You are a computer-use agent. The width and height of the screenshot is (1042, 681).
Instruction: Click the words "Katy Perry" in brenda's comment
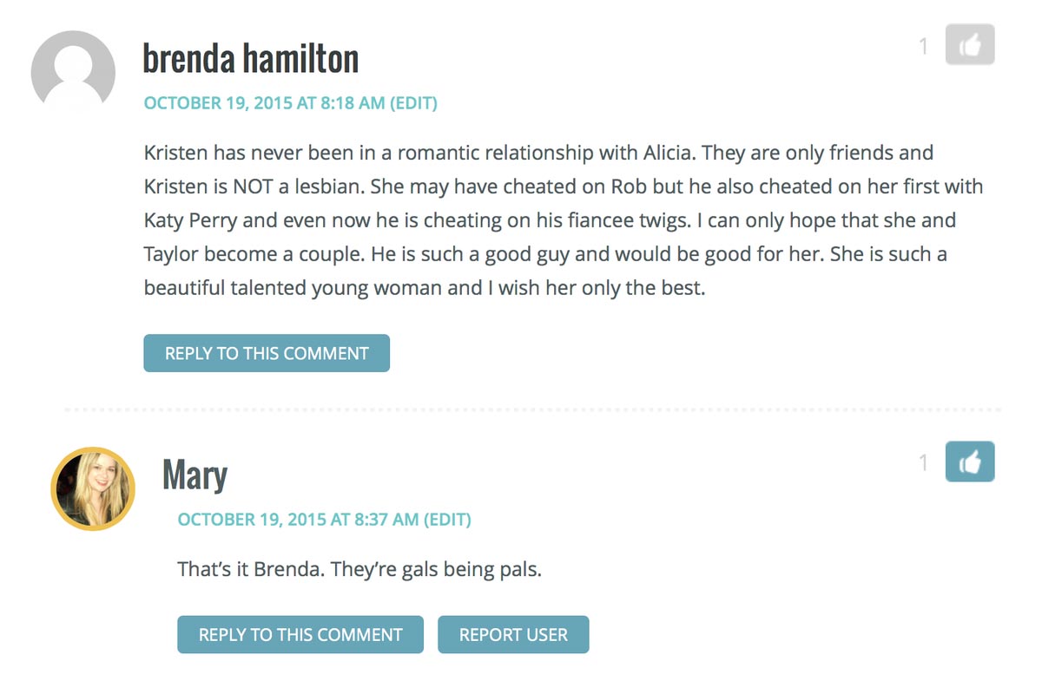190,220
